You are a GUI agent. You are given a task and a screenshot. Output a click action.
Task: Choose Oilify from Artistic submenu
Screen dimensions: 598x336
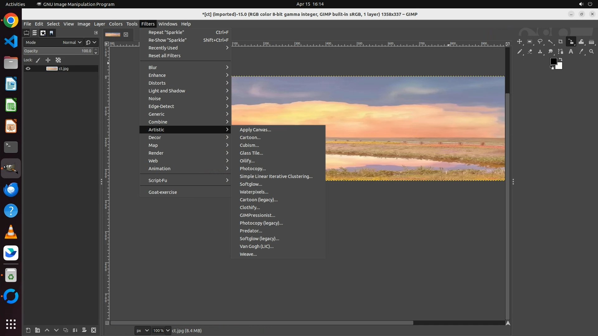(x=247, y=161)
